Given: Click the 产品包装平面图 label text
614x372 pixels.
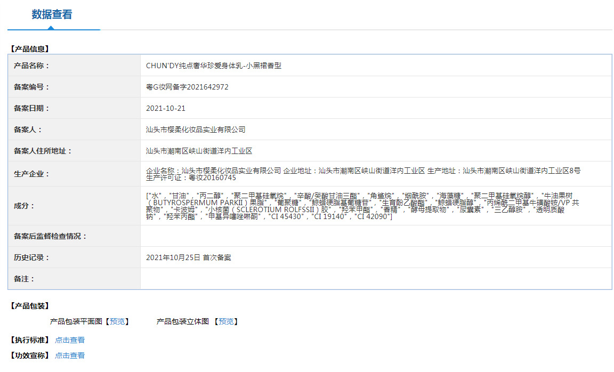Looking at the screenshot, I should 76,321.
